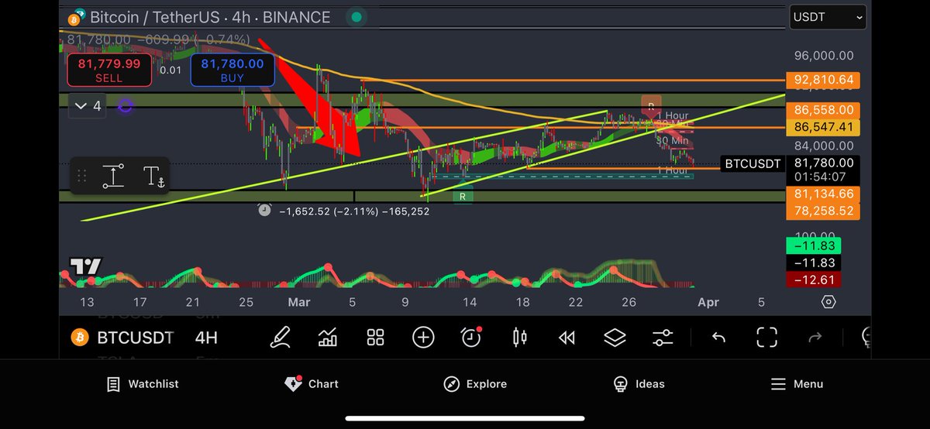Click the 81,134.66 price label
The height and width of the screenshot is (429, 930).
tap(824, 194)
